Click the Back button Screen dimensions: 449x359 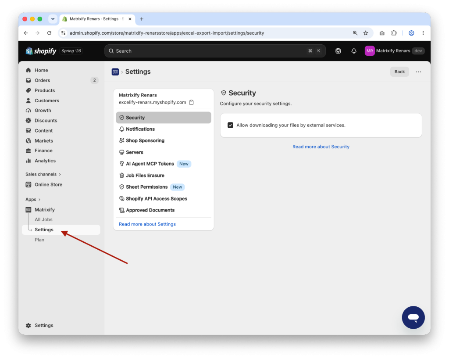(x=399, y=72)
